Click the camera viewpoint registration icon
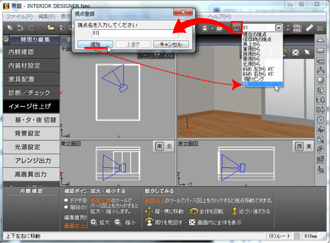This screenshot has height=243, width=330. coord(236,27)
